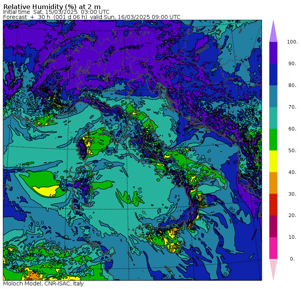Viewport: 301px width, 289px height.
Task: Click the magenta 0–10 legend band
Action: [x=273, y=248]
